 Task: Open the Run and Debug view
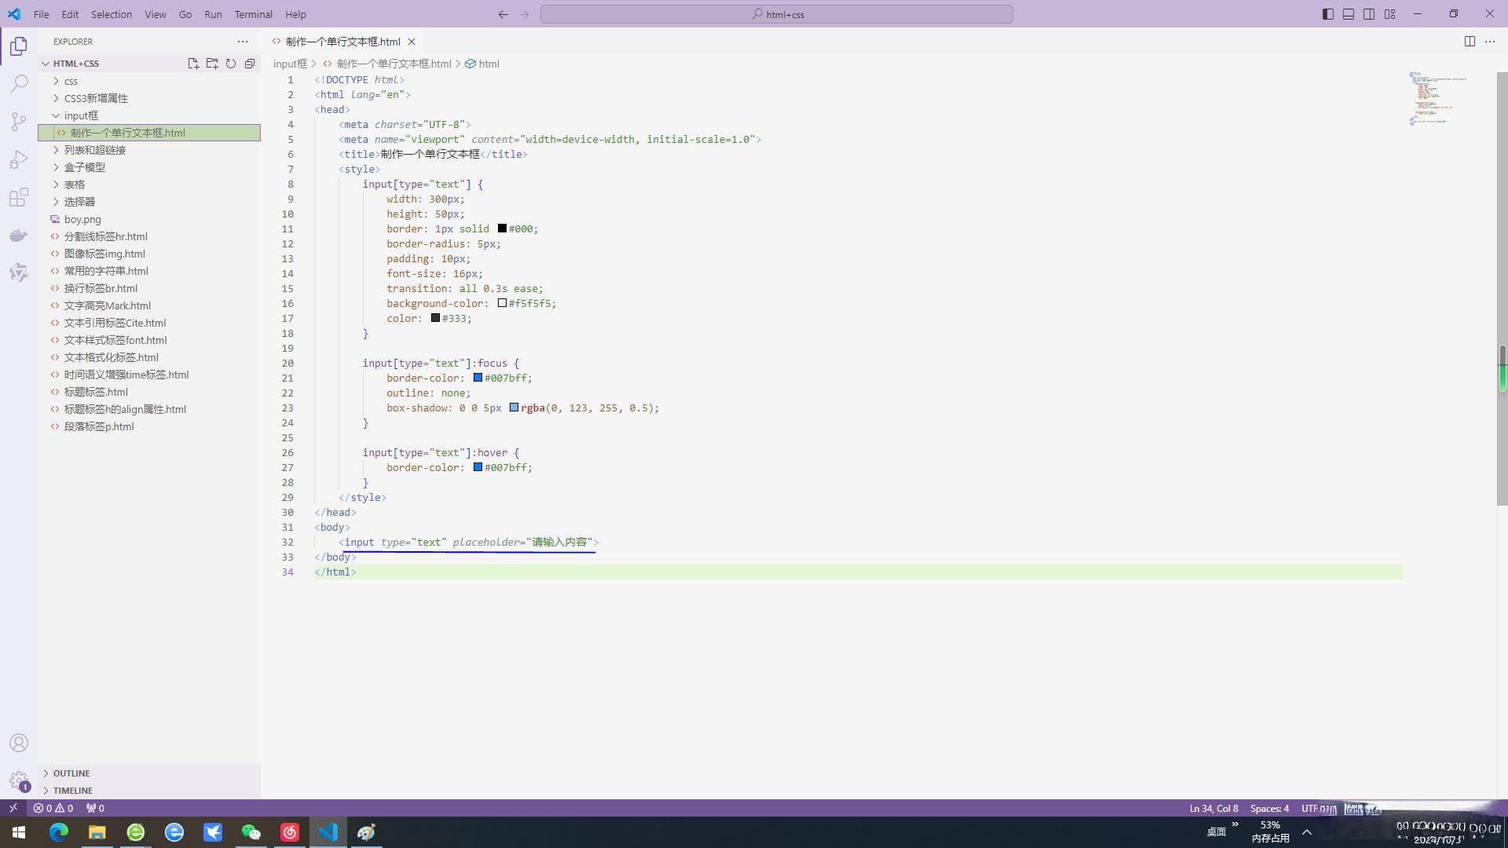[x=19, y=159]
